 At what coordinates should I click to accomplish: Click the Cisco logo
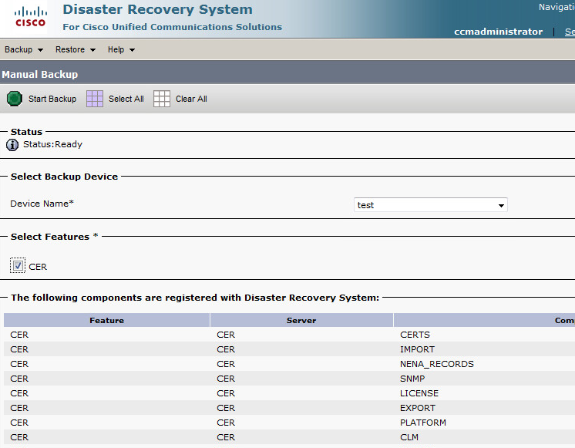(30, 17)
